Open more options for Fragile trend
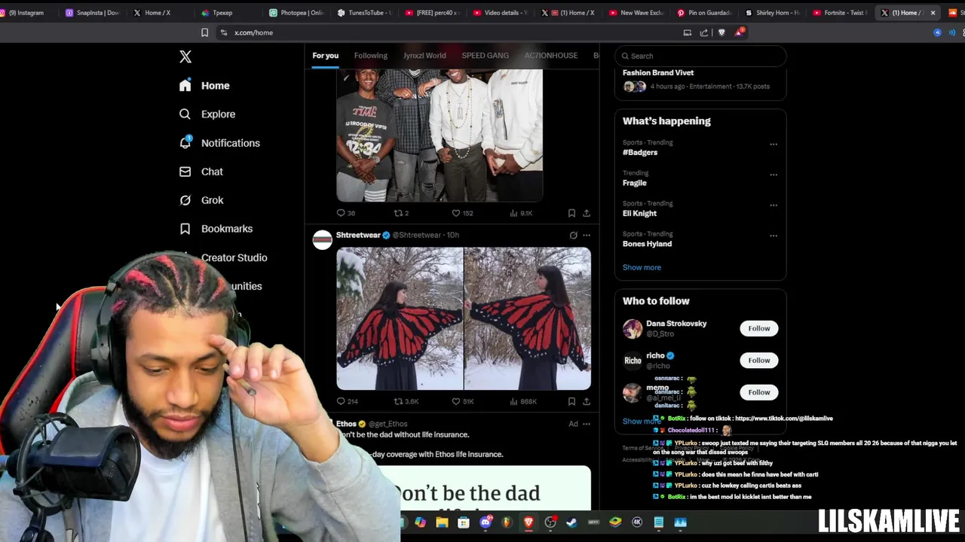The height and width of the screenshot is (542, 965). 774,175
